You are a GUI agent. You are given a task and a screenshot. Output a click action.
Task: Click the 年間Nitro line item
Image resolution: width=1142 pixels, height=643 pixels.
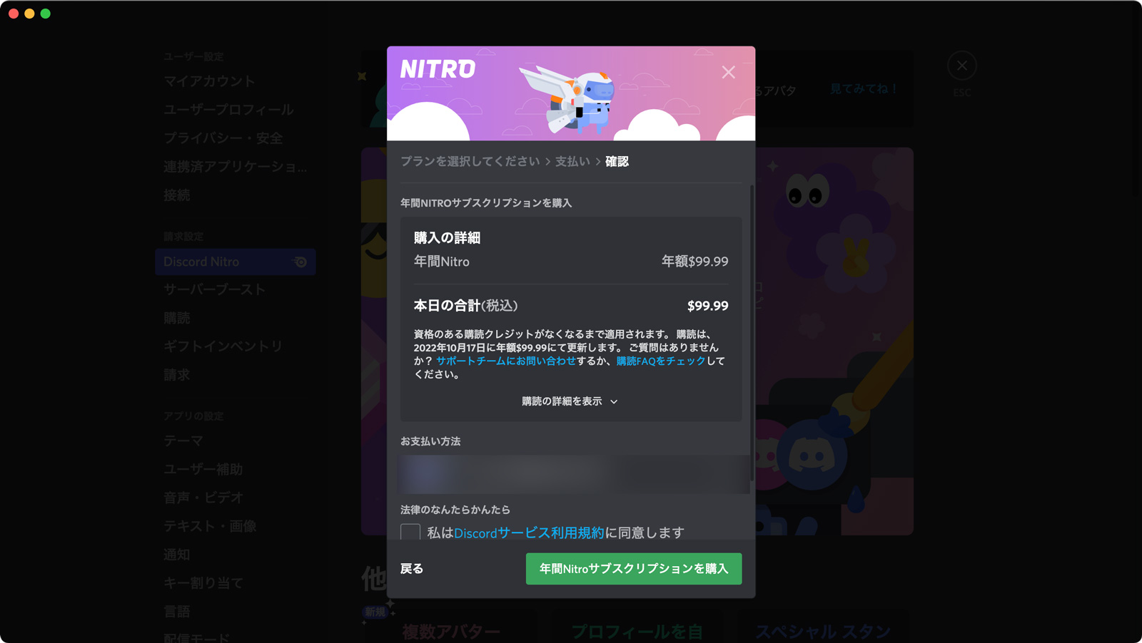pos(442,262)
